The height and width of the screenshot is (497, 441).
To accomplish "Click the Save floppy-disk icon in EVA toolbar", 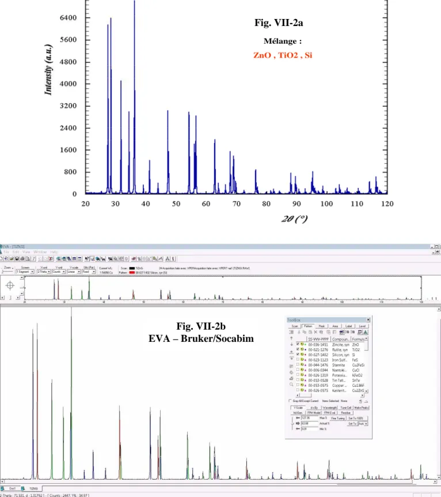I will pos(17,259).
